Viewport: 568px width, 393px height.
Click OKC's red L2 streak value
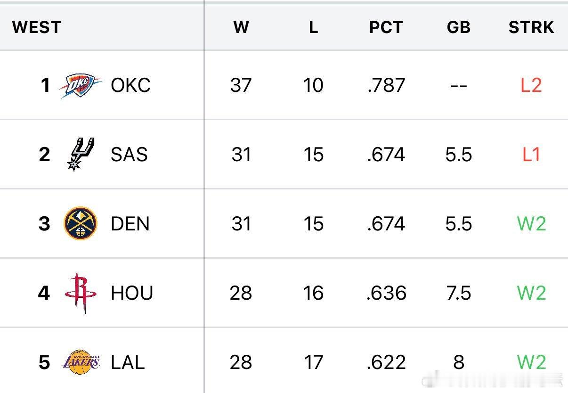point(531,86)
